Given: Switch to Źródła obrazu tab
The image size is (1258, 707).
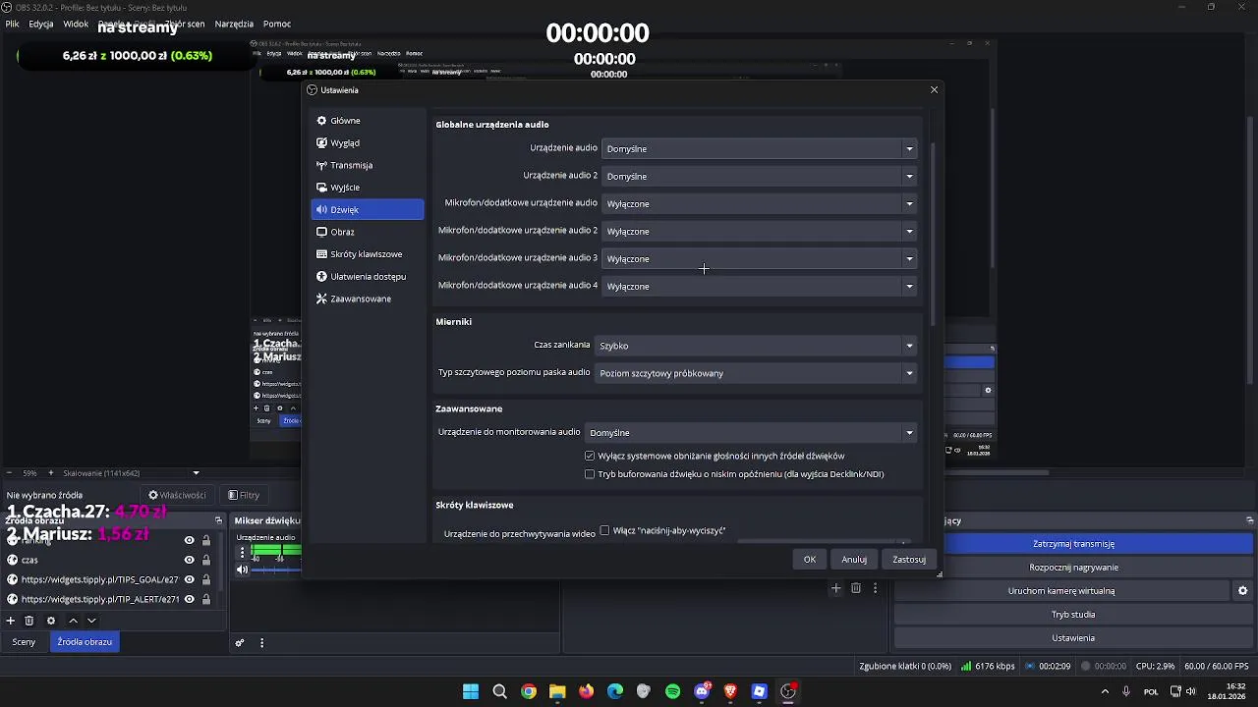Looking at the screenshot, I should pos(85,642).
